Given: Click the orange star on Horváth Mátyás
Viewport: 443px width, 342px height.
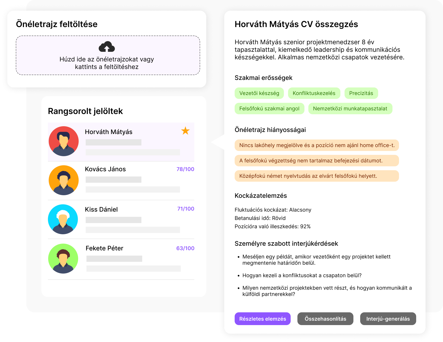Looking at the screenshot, I should [185, 131].
